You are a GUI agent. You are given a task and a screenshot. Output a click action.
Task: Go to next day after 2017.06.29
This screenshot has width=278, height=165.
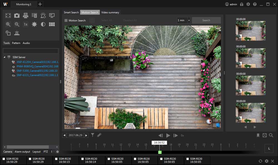[x=86, y=135]
